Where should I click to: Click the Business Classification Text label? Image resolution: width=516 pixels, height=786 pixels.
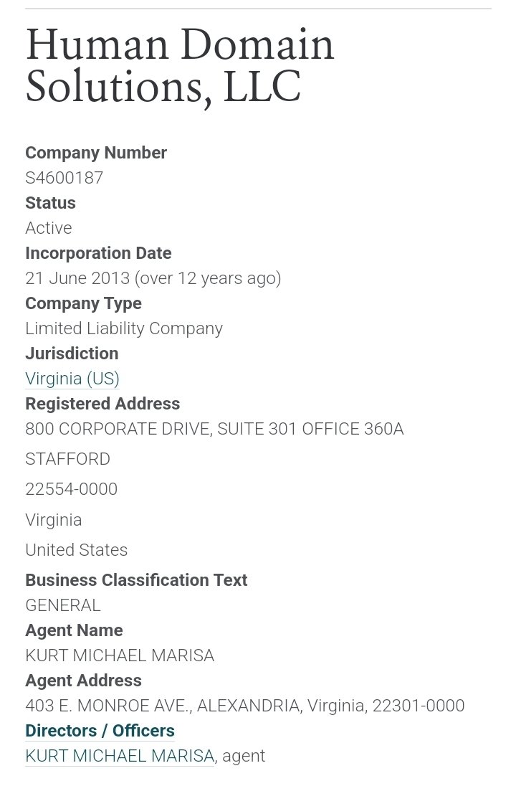136,580
